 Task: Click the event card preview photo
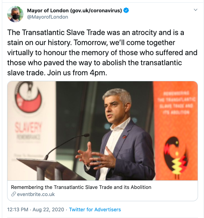pyautogui.click(x=102, y=131)
